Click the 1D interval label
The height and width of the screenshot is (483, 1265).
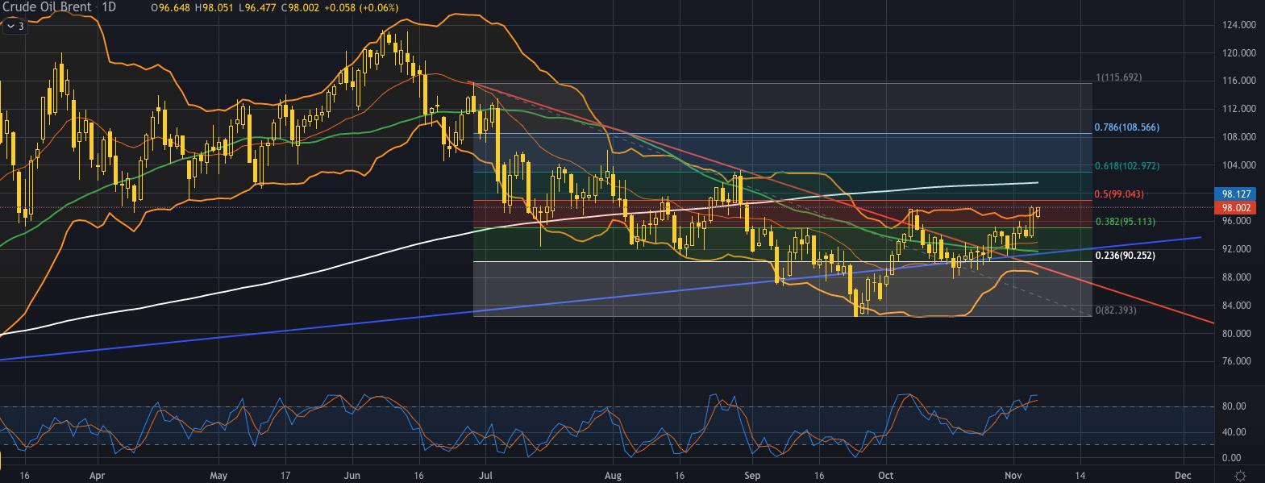point(109,6)
